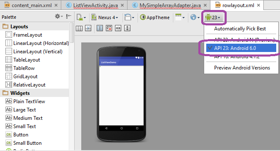Open the Nexus 4 device dropdown
Viewport: 280px width, 151px height.
(105, 17)
